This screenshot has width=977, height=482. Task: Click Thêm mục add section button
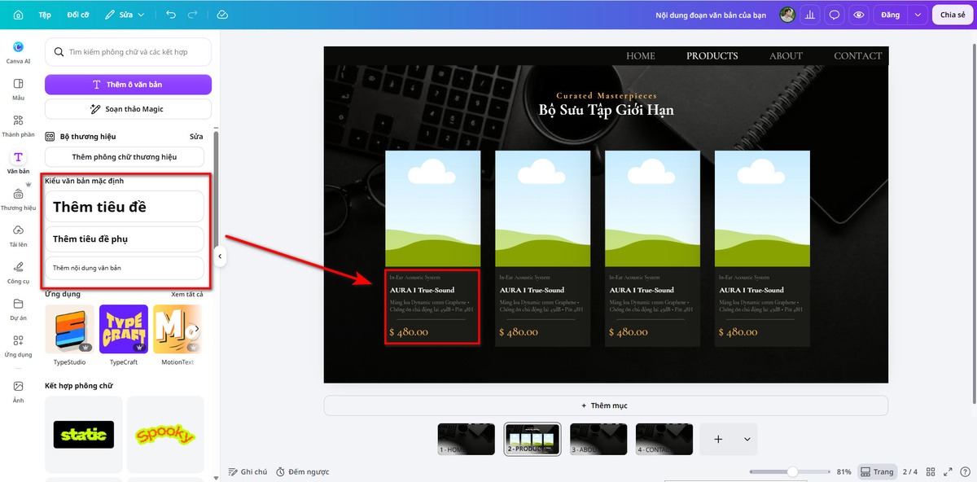pos(606,405)
